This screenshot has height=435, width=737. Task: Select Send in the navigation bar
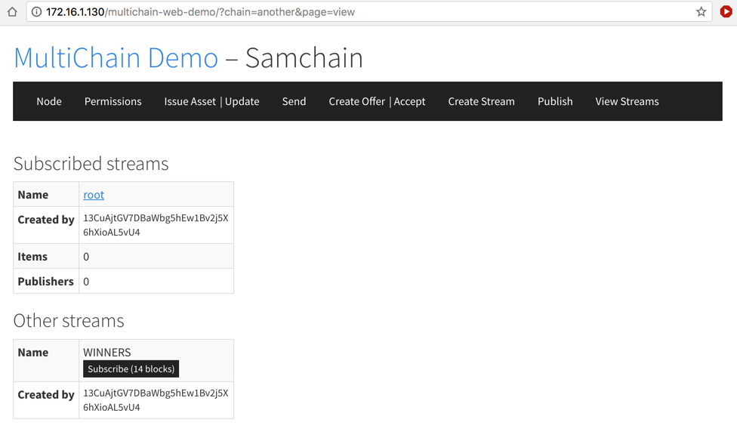pyautogui.click(x=294, y=102)
